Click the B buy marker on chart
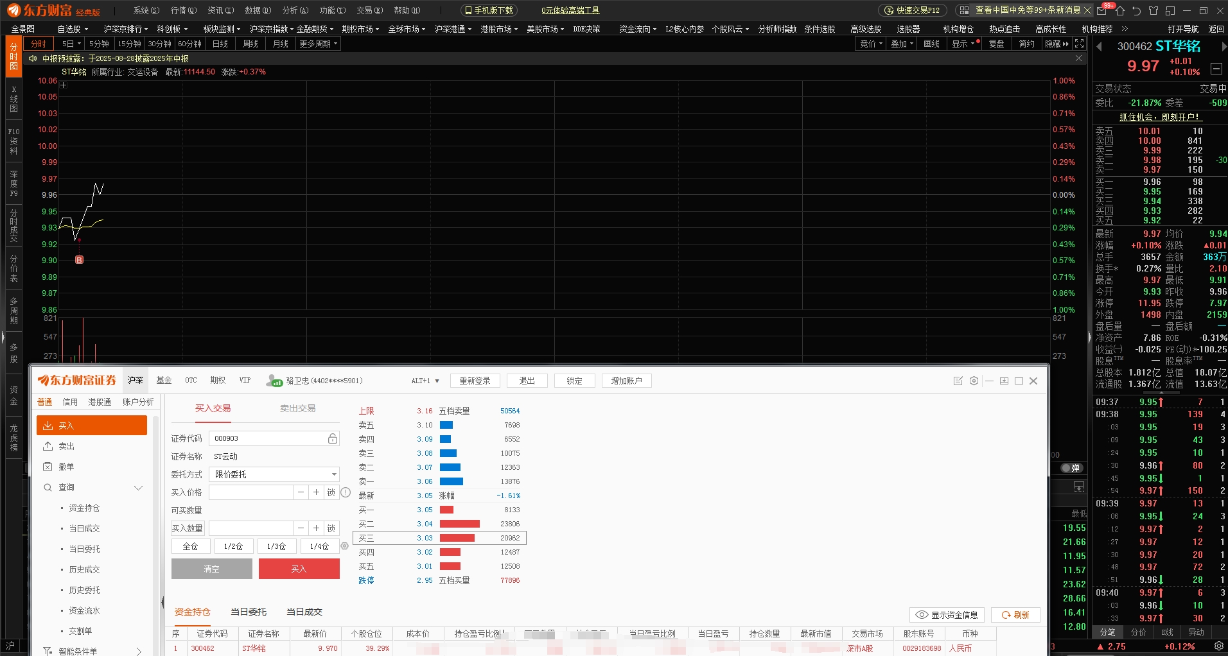 pyautogui.click(x=79, y=260)
